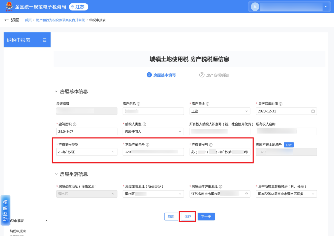
Task: Click the 房屋所在土地编号 field
Action: [x=286, y=152]
